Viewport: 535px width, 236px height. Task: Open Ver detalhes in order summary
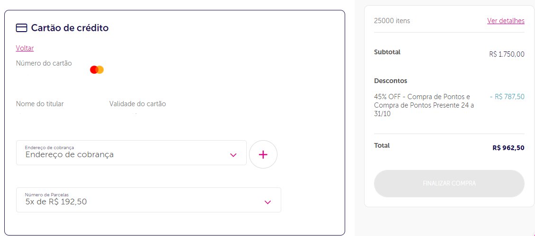click(506, 21)
